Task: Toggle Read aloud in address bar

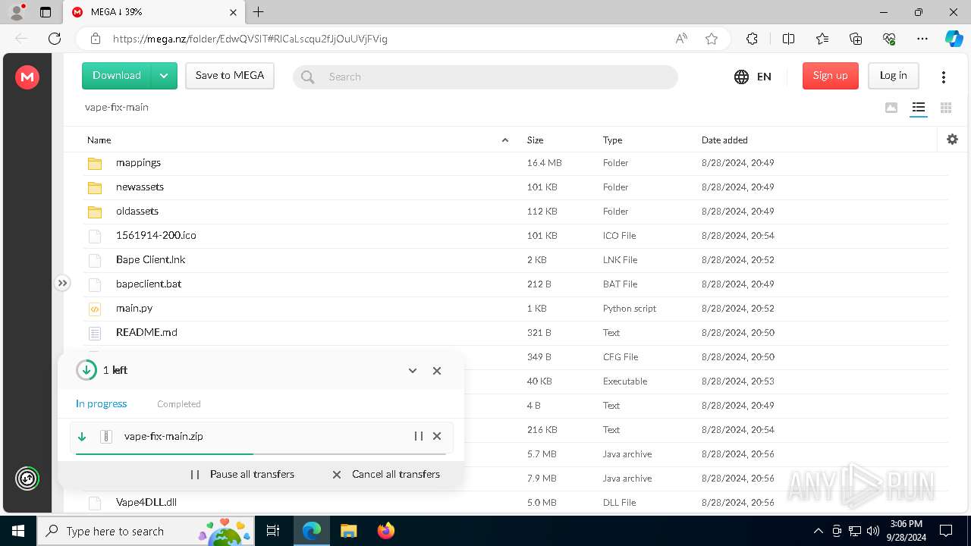Action: (x=681, y=39)
